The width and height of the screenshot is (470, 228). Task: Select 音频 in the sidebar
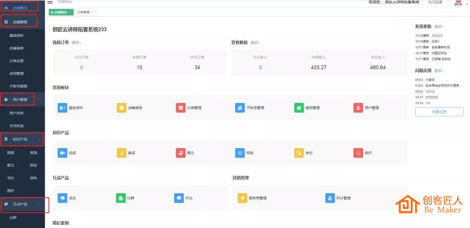tap(34, 152)
